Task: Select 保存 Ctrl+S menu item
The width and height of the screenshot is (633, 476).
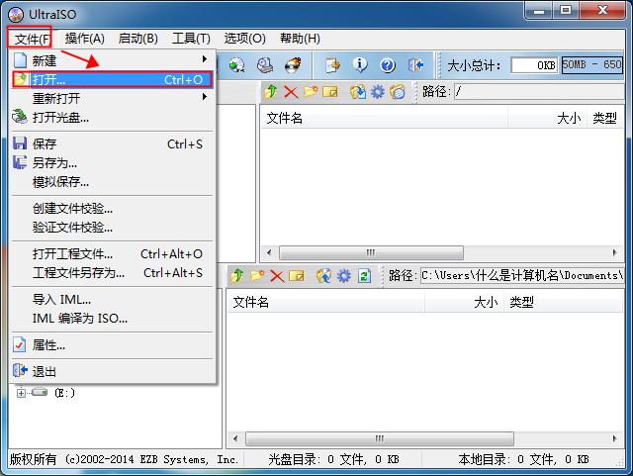Action: [x=113, y=143]
